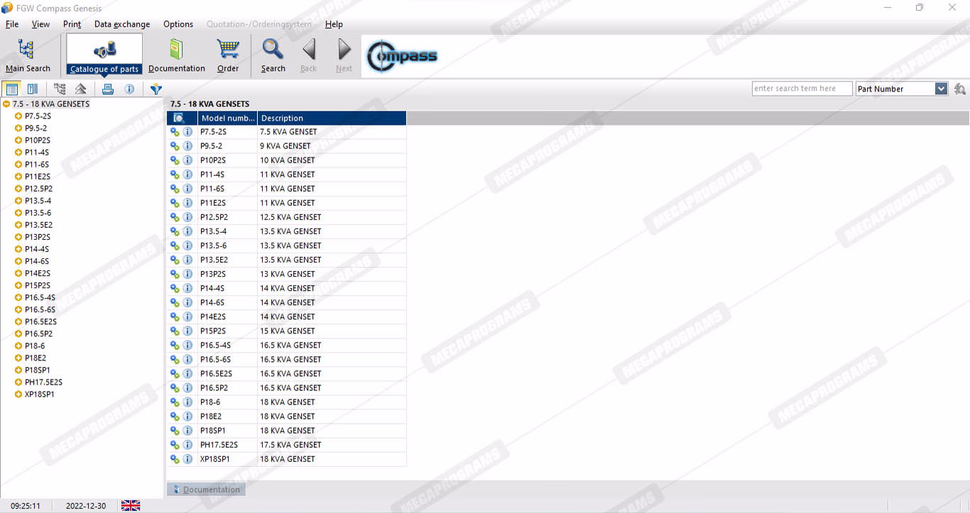Expand the P16.5E2S tree node
The width and height of the screenshot is (970, 513).
[18, 321]
